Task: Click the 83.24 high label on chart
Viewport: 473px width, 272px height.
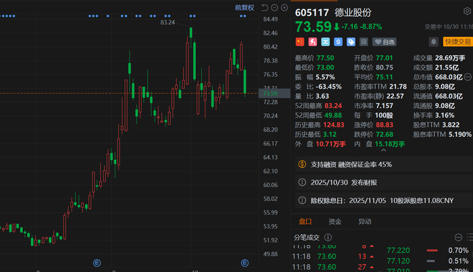Action: coord(168,22)
